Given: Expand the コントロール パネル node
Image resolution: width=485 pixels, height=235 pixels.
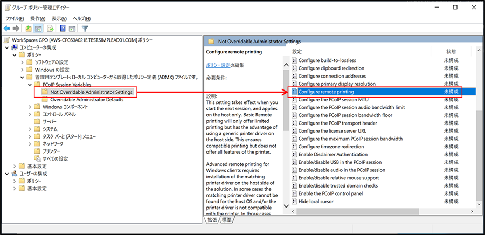Looking at the screenshot, I should tap(30, 114).
